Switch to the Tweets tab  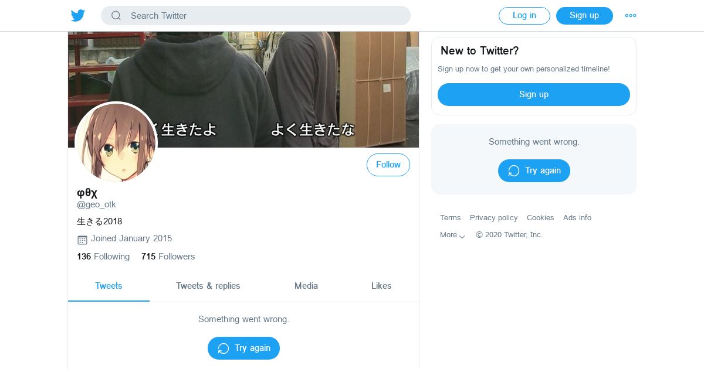point(109,286)
